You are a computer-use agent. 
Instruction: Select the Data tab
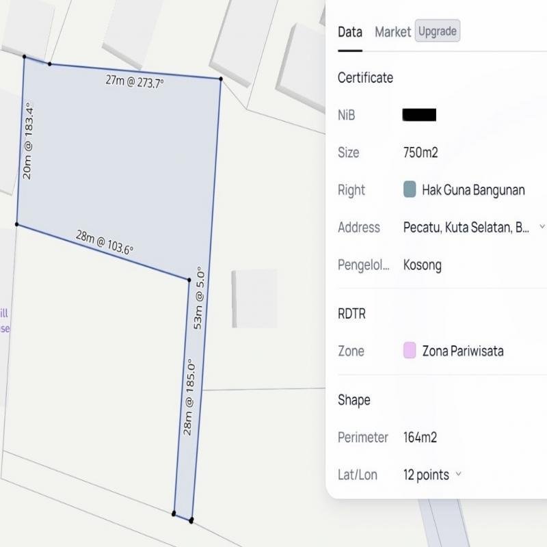[349, 31]
